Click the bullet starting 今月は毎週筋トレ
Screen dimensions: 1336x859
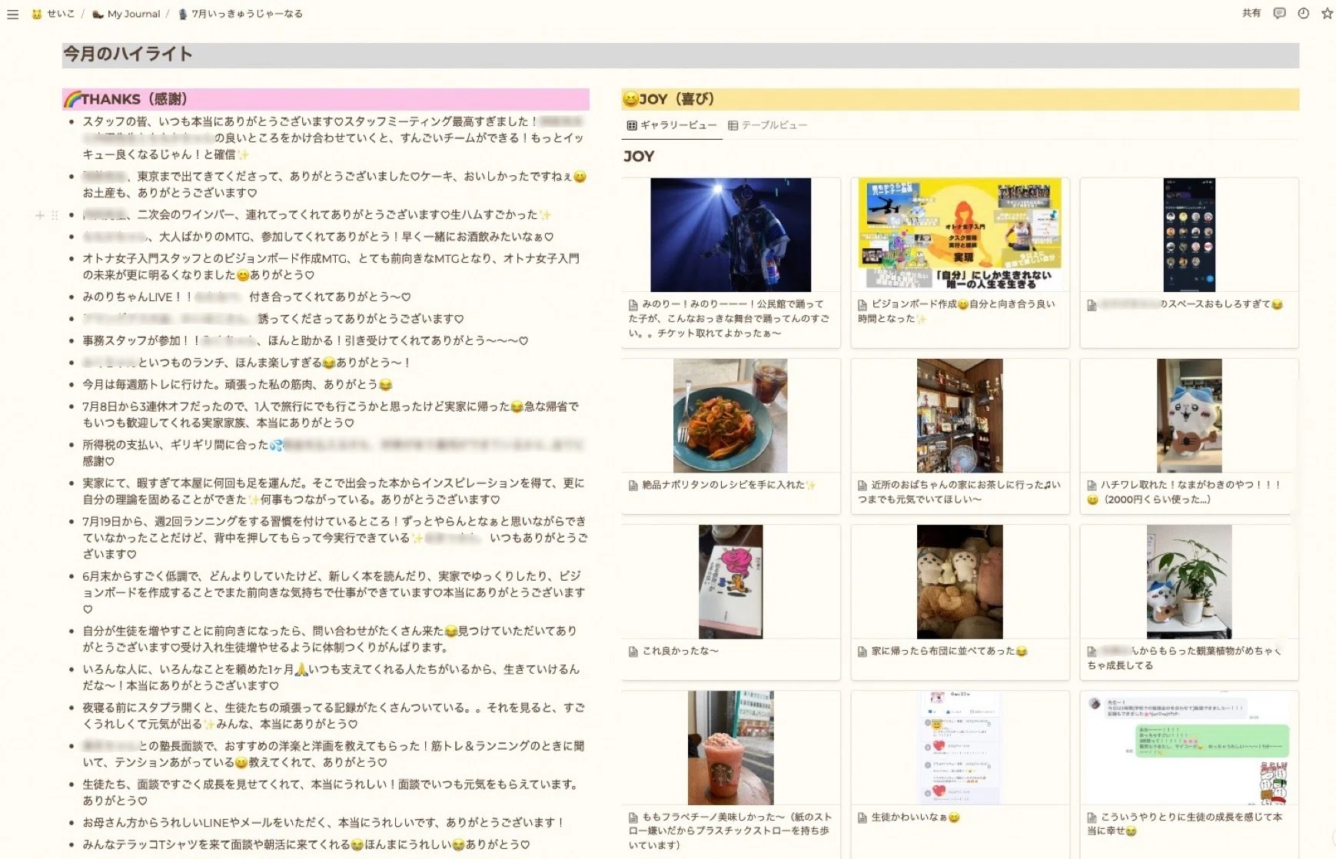coord(238,384)
